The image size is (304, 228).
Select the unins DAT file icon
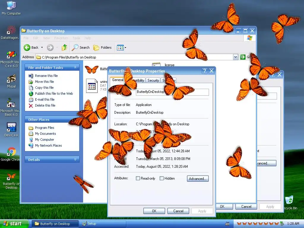coord(92,86)
